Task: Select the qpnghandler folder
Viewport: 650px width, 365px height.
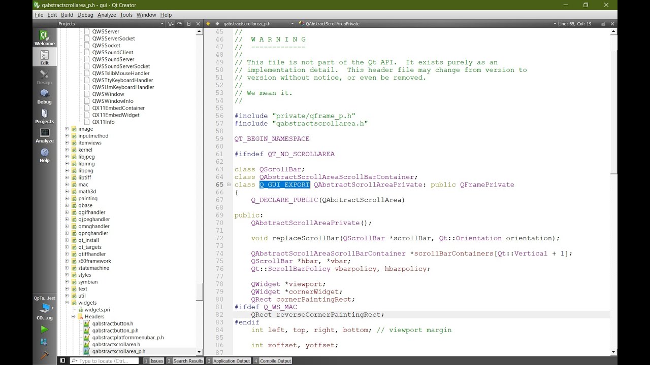Action: [93, 233]
